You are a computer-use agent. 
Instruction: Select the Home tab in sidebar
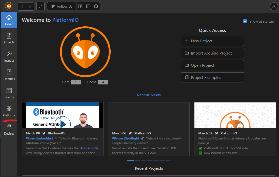coord(9,20)
